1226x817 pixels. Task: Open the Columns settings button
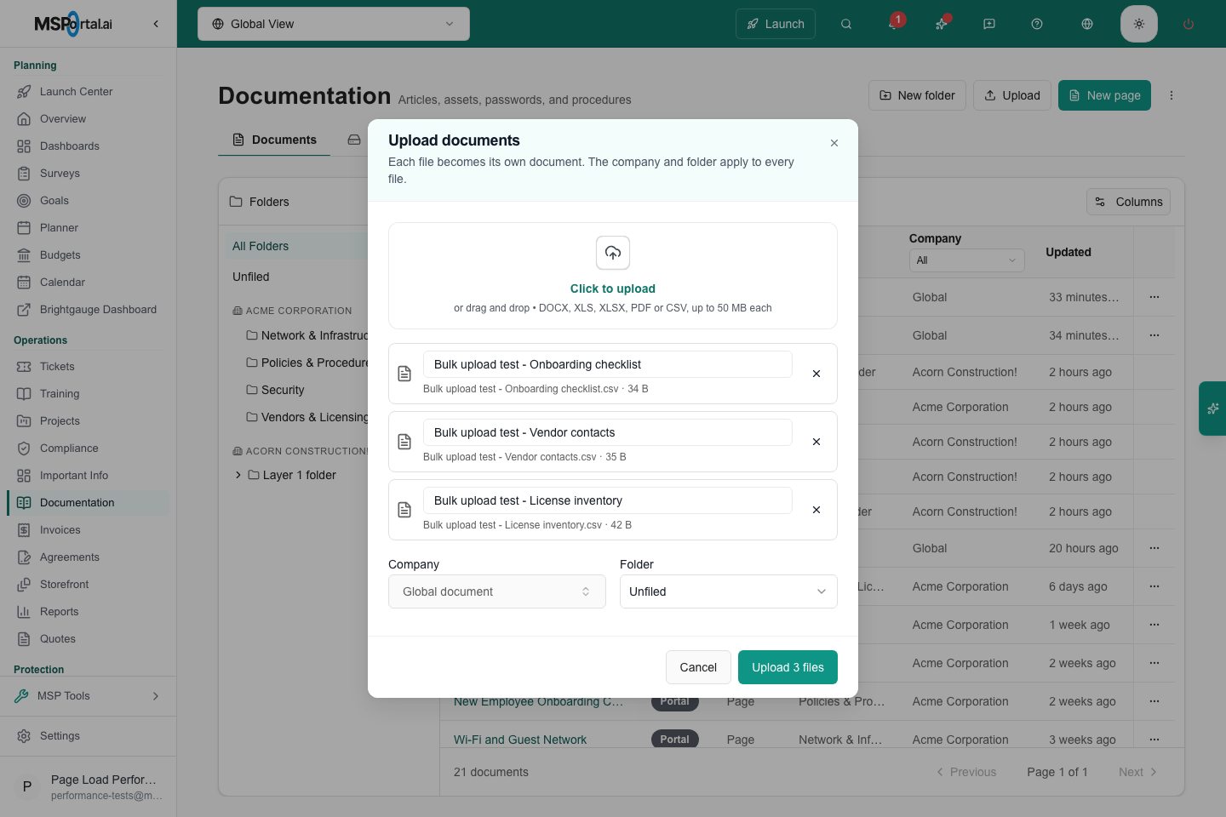tap(1129, 202)
